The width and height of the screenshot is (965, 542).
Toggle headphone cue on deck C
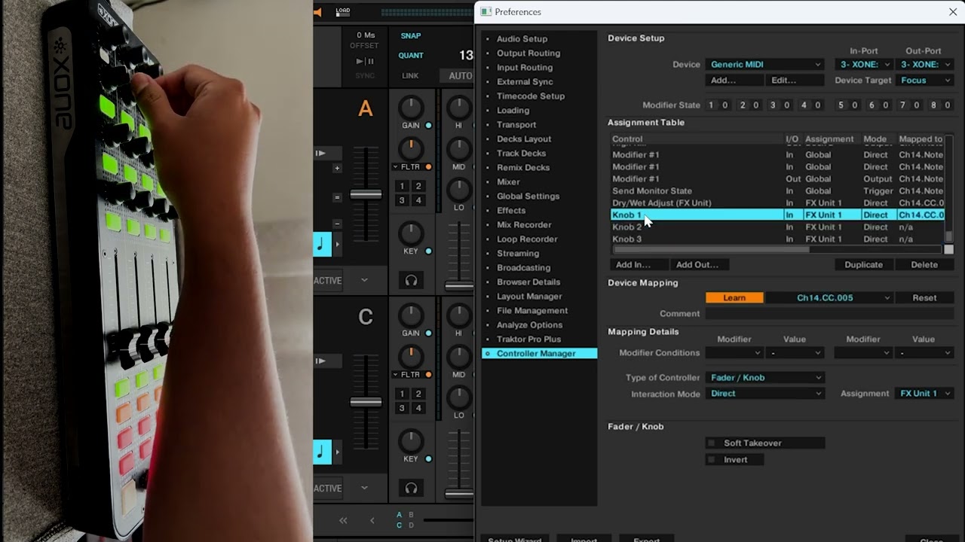pos(411,488)
